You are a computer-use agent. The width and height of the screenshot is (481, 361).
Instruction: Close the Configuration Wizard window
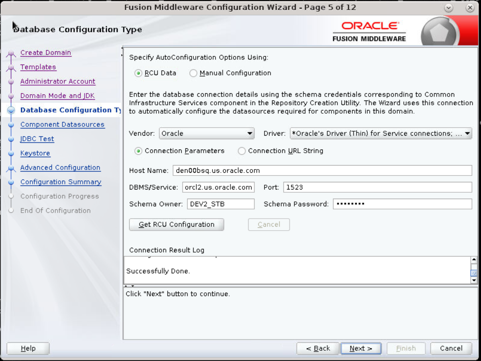point(470,8)
